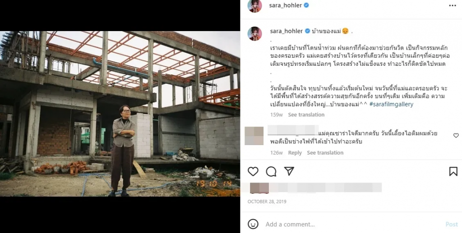Open the October 28, 2019 date link
This screenshot has height=233, width=462.
click(267, 201)
